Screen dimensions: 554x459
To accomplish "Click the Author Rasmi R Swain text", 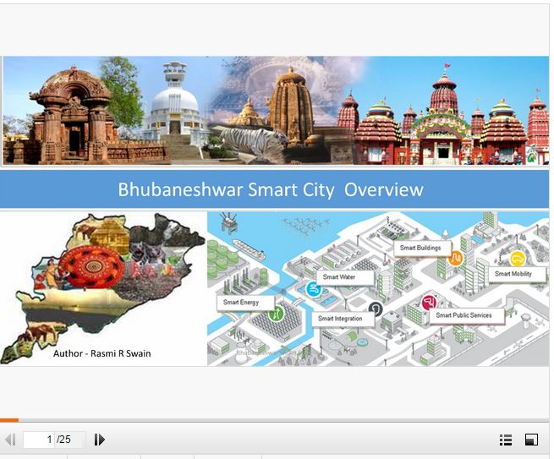I will (101, 353).
